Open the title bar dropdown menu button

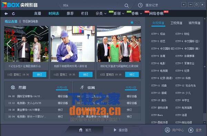pyautogui.click(x=184, y=5)
